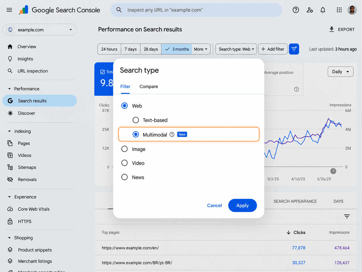Viewport: 362px width, 272px height.
Task: Cancel the Search type dialog
Action: coord(214,205)
